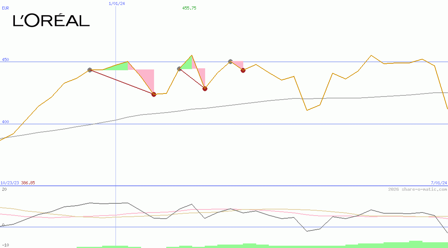448x248 pixels.
Task: Click the second dark red low-point marker
Action: point(205,89)
